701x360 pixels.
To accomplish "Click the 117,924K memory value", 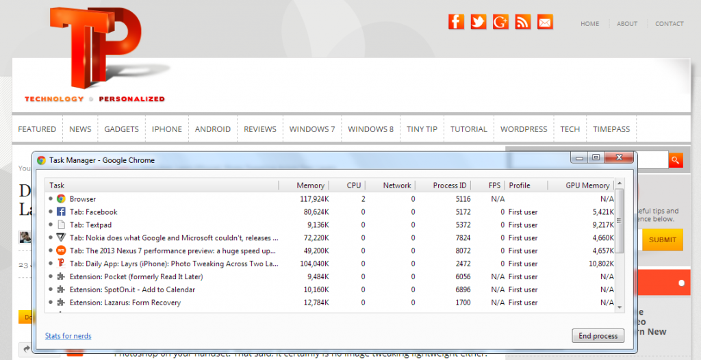I will click(314, 199).
